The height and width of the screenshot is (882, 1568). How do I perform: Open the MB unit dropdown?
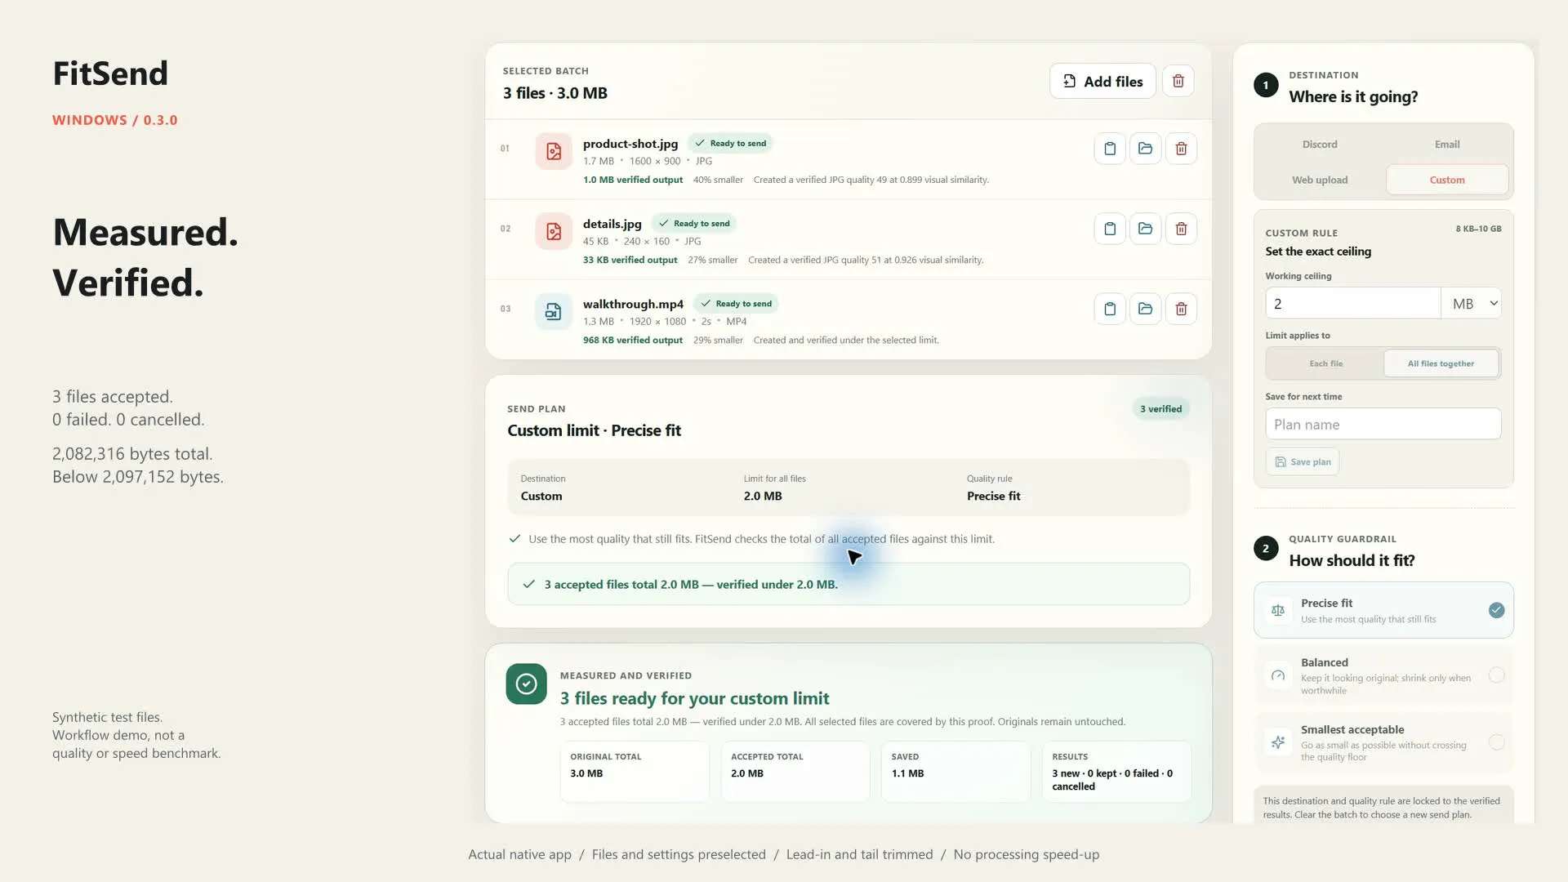click(1471, 304)
